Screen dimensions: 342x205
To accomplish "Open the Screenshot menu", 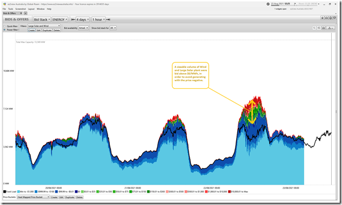I will 20,9.
